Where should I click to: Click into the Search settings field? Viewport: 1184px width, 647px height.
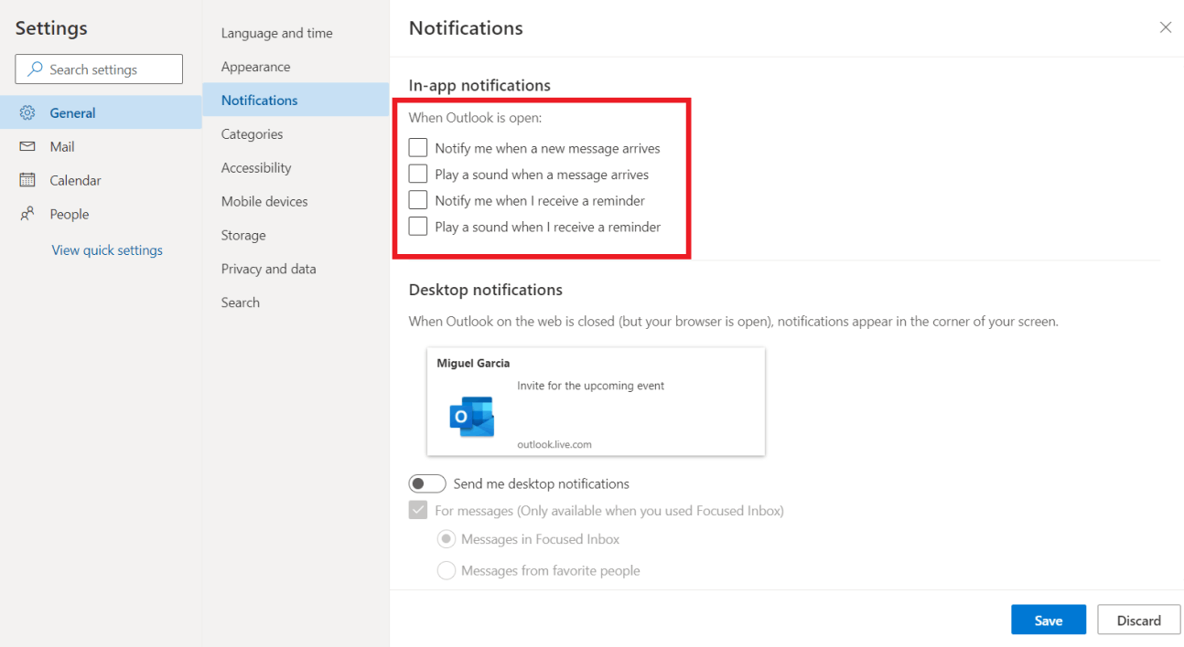(x=99, y=69)
